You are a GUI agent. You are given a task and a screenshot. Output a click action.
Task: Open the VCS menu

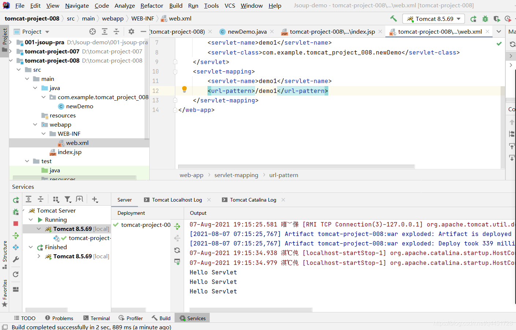[230, 5]
